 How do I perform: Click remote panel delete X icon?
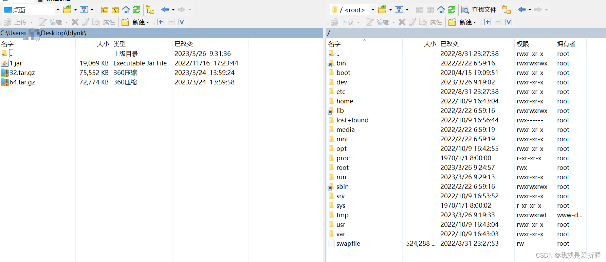pyautogui.click(x=402, y=22)
